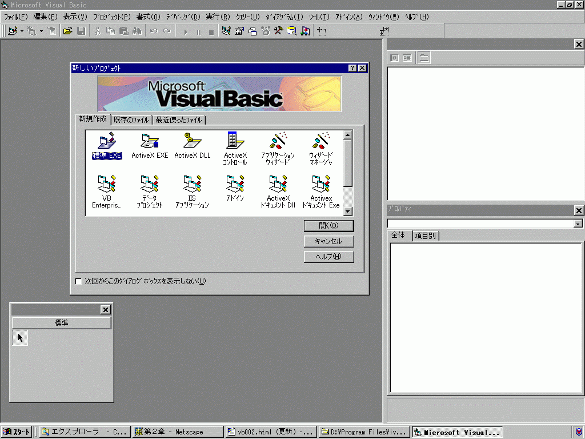The height and width of the screenshot is (439, 585).
Task: Select the IIS アプリケーション icon
Action: (192, 191)
